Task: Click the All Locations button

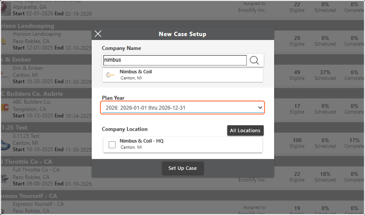Action: (x=245, y=130)
